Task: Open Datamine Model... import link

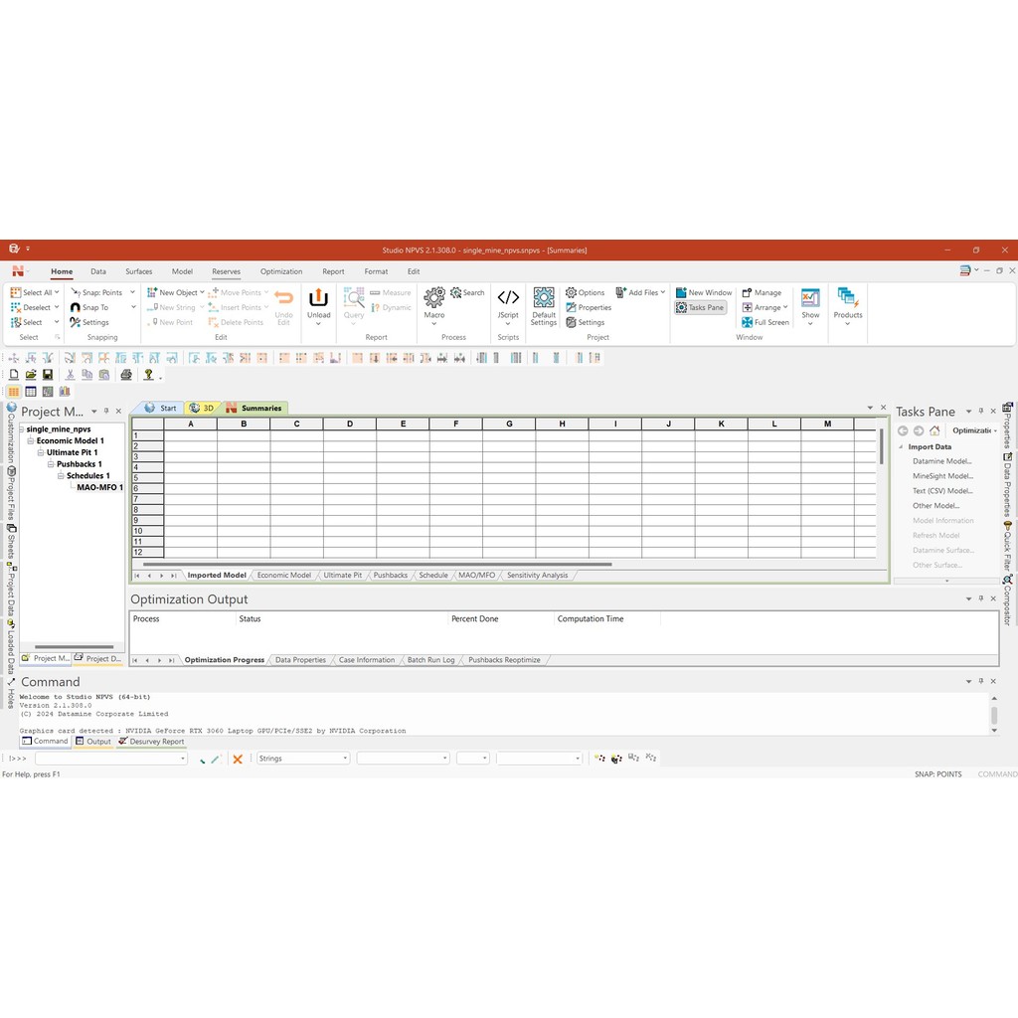Action: point(942,461)
